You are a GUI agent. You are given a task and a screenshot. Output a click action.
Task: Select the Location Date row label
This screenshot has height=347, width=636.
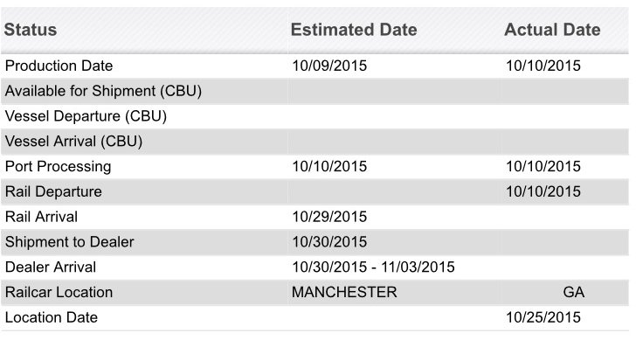tap(52, 317)
